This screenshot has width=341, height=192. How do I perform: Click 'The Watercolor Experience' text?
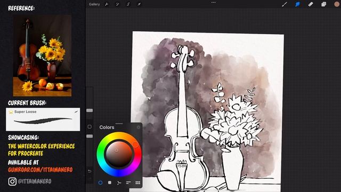point(42,146)
